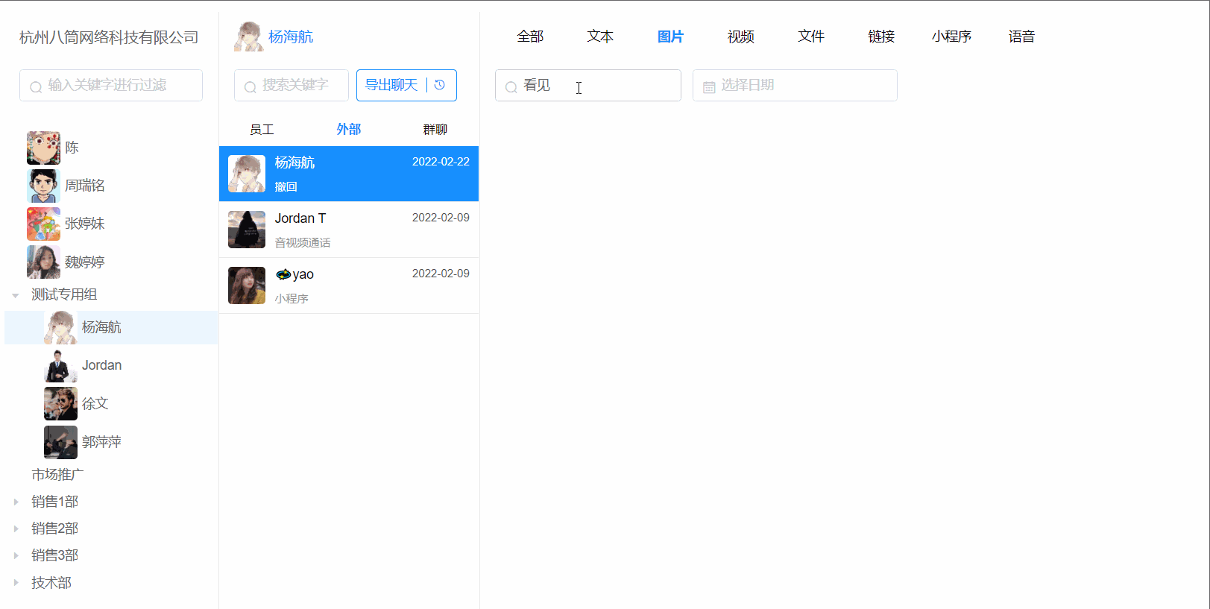Screen dimensions: 1210x609
Task: Click the 导出聊天 button
Action: click(391, 85)
